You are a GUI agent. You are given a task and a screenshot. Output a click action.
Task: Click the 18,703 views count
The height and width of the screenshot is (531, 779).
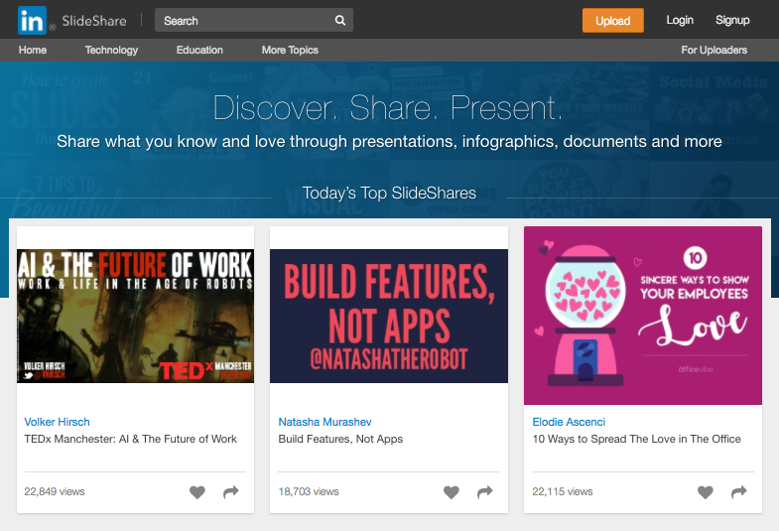click(309, 491)
